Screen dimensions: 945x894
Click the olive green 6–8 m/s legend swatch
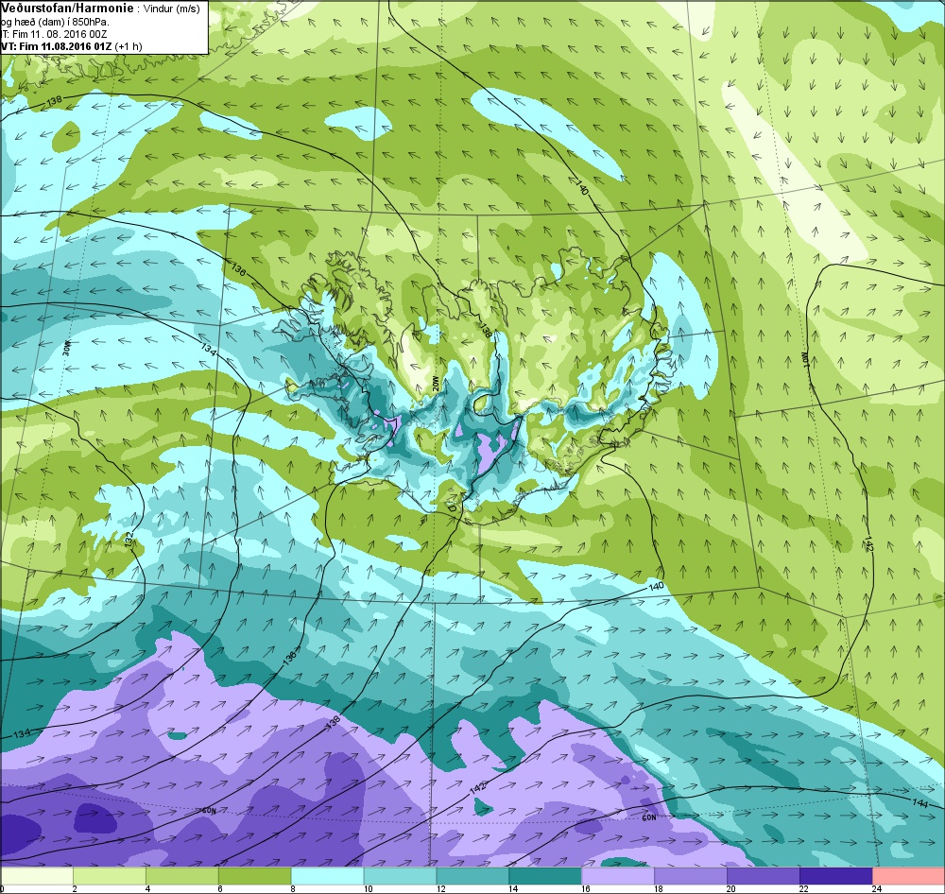coord(255,875)
